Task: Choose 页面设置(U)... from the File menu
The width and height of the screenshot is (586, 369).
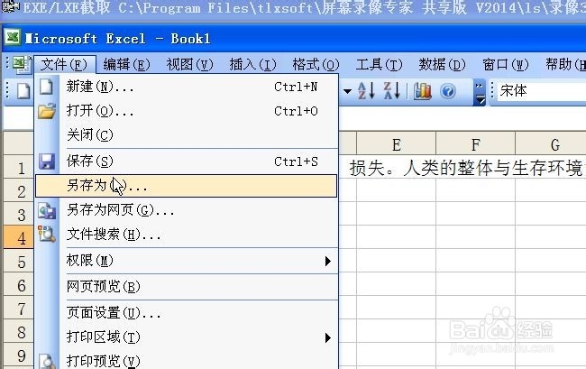Action: coord(187,313)
